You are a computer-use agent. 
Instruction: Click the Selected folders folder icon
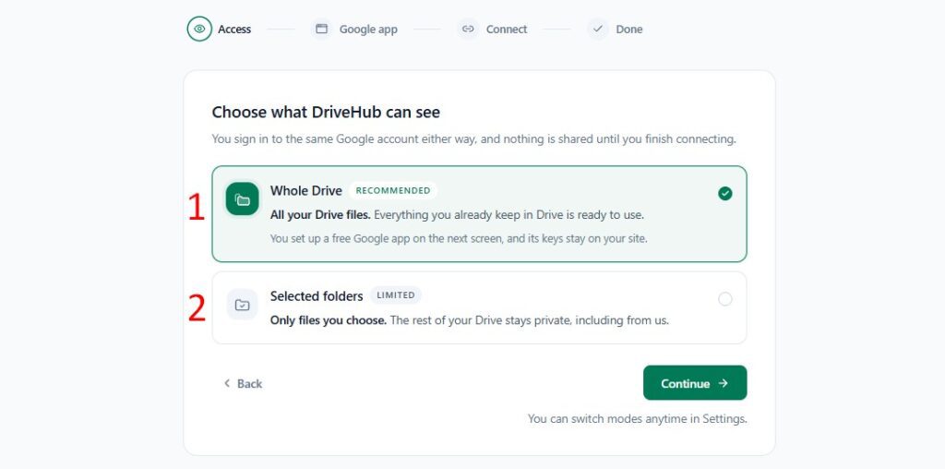point(243,305)
